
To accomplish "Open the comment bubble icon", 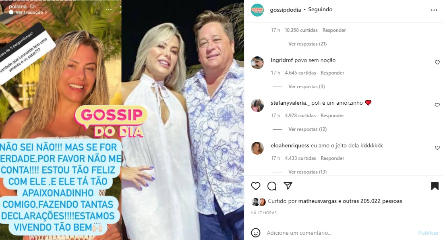I will point(272,186).
